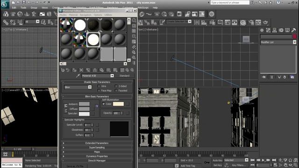
Task: Uncheck Self-Illumination Color checkbox
Action: [103, 104]
